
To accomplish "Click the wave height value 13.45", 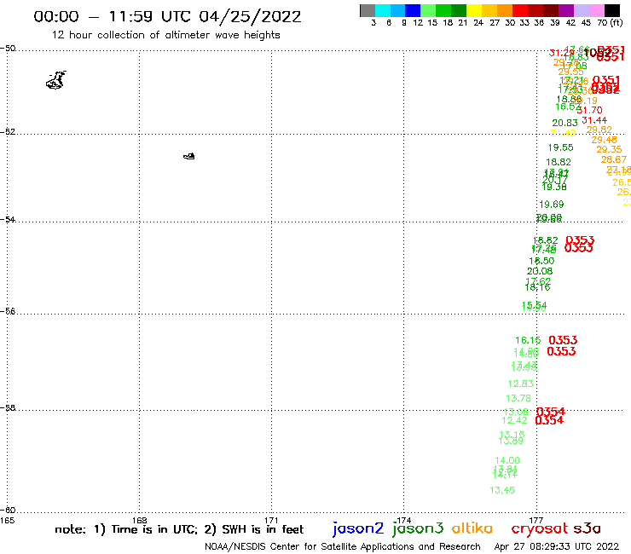I will (502, 490).
